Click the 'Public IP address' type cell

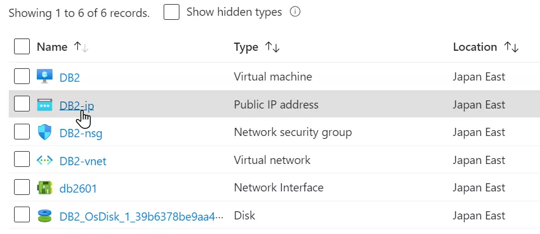[x=276, y=104]
